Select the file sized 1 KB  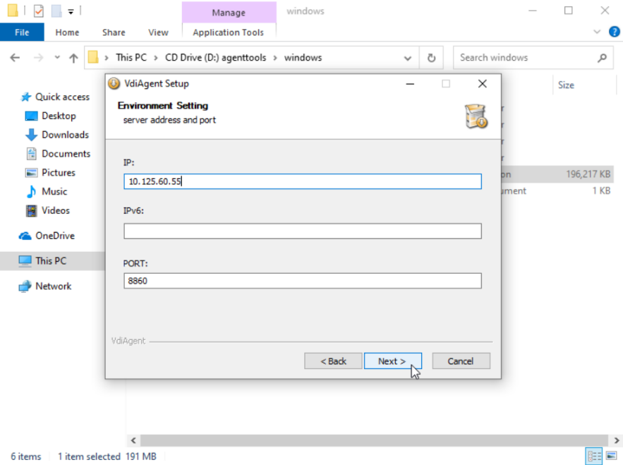[556, 191]
